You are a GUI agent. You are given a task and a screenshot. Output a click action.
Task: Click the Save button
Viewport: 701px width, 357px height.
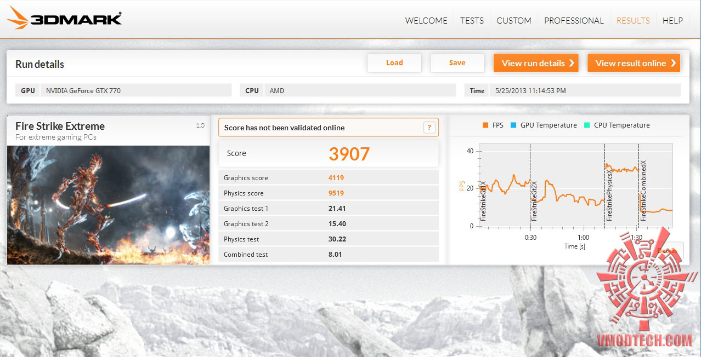pos(457,63)
